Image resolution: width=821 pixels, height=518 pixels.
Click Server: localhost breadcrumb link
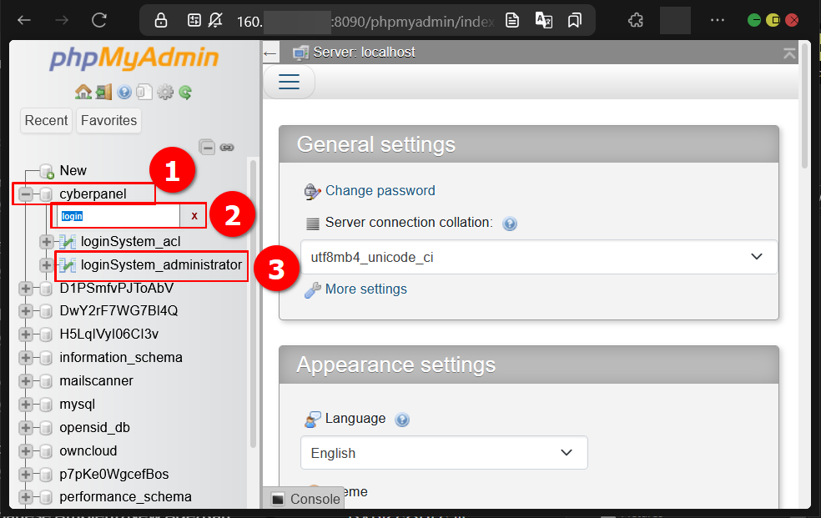364,53
